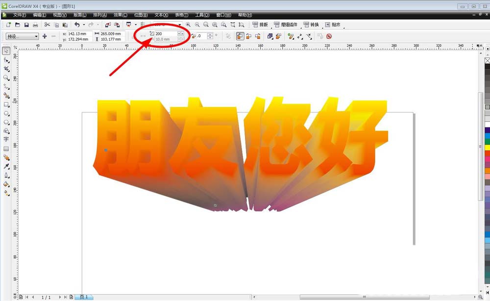Select the Fill bucket tool
Image resolution: width=490 pixels, height=301 pixels.
[x=6, y=184]
